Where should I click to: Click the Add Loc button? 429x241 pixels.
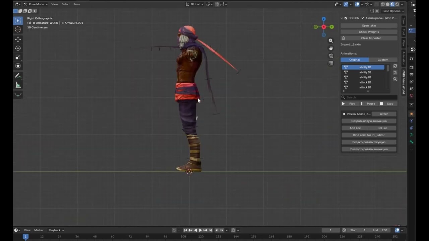click(355, 128)
